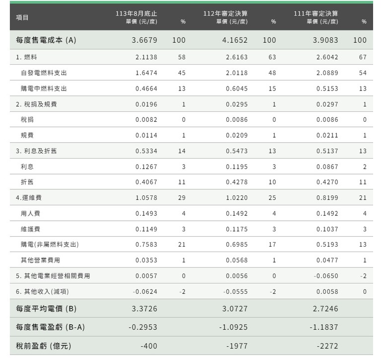The image size is (387, 358).
Task: Click the value 1.0578
Action: [x=146, y=198]
